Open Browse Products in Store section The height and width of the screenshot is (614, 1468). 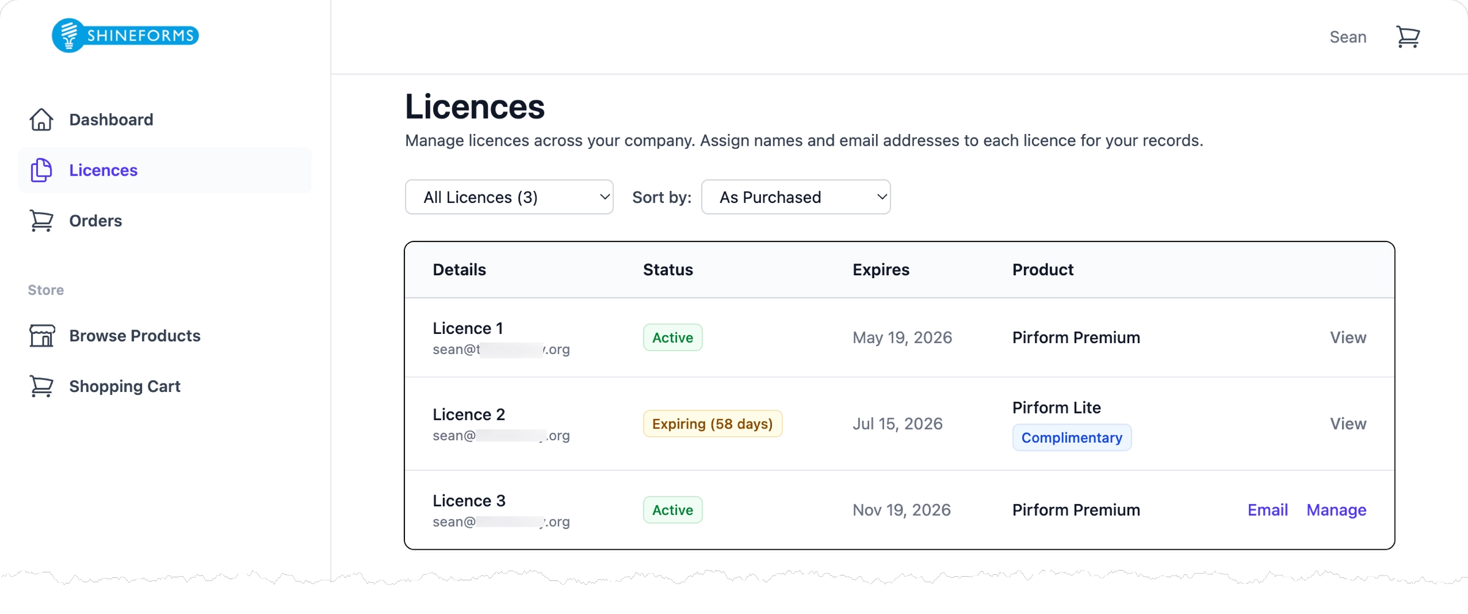coord(165,336)
